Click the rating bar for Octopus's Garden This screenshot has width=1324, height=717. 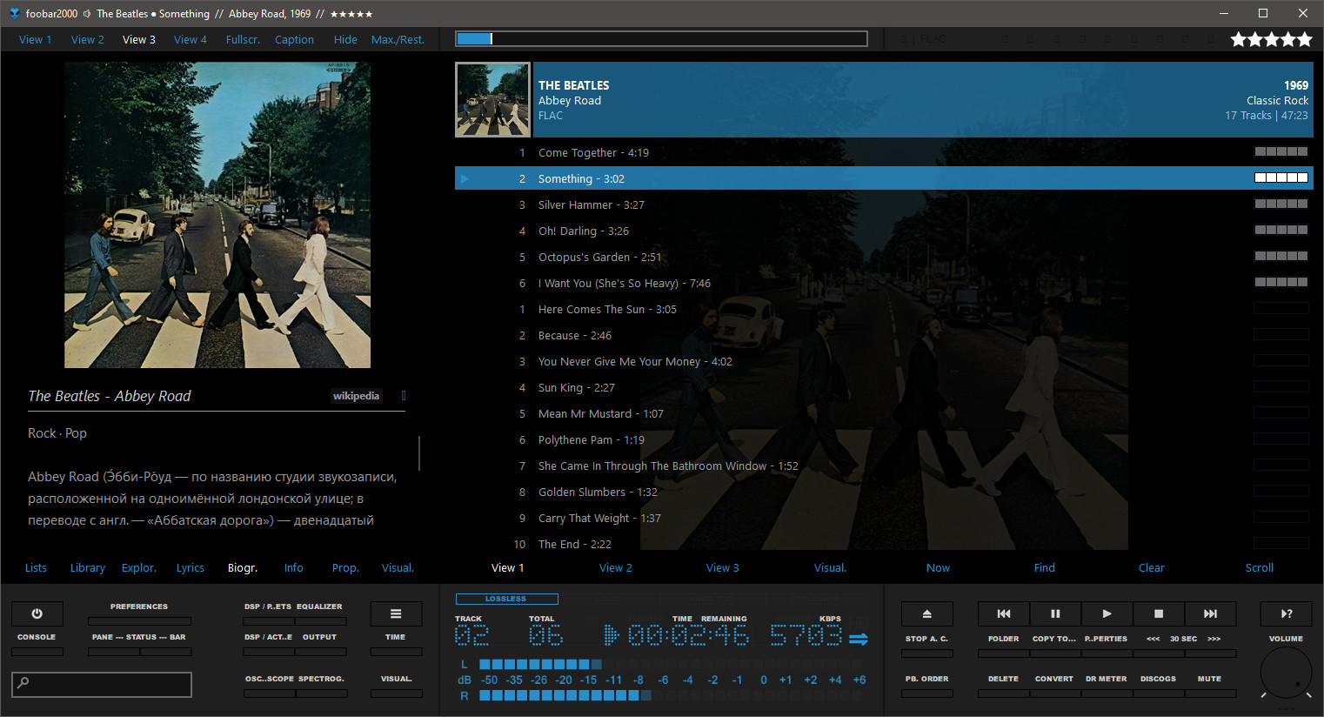[x=1281, y=256]
